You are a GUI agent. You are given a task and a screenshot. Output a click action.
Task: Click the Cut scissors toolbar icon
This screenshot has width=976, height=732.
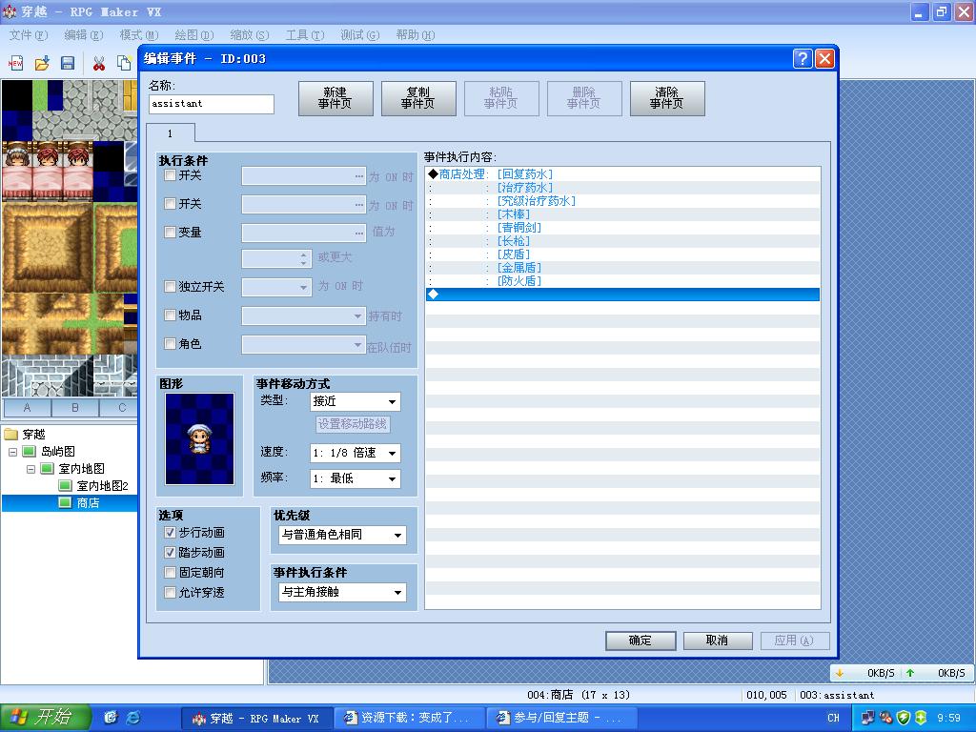click(x=98, y=62)
